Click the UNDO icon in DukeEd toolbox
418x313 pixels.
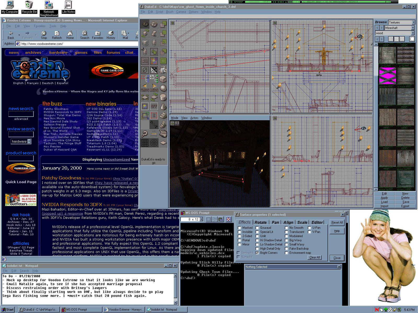[145, 88]
